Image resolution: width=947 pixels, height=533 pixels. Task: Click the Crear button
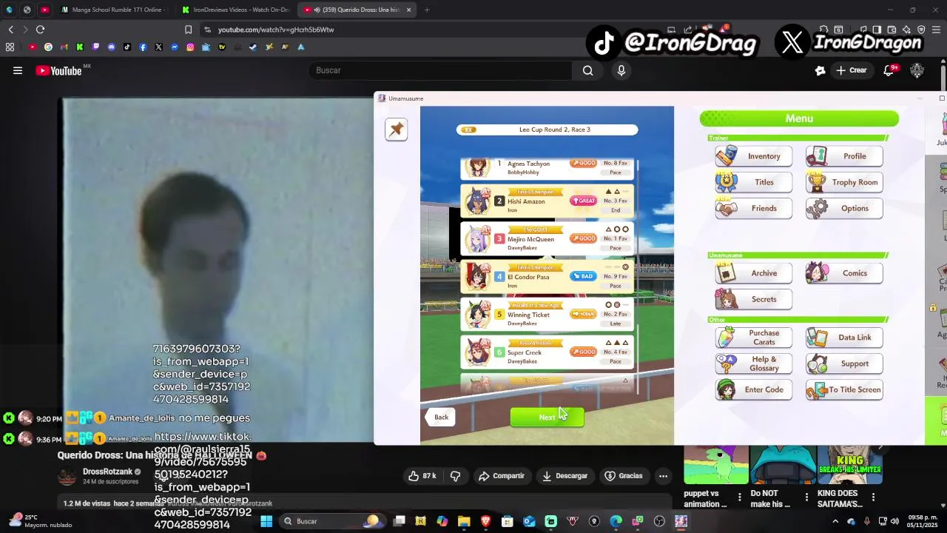tap(851, 70)
